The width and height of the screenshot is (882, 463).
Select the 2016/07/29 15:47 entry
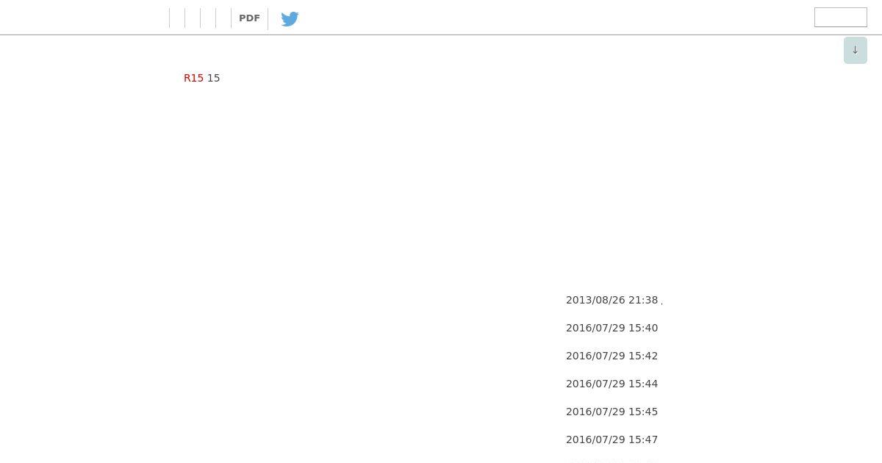[612, 439]
